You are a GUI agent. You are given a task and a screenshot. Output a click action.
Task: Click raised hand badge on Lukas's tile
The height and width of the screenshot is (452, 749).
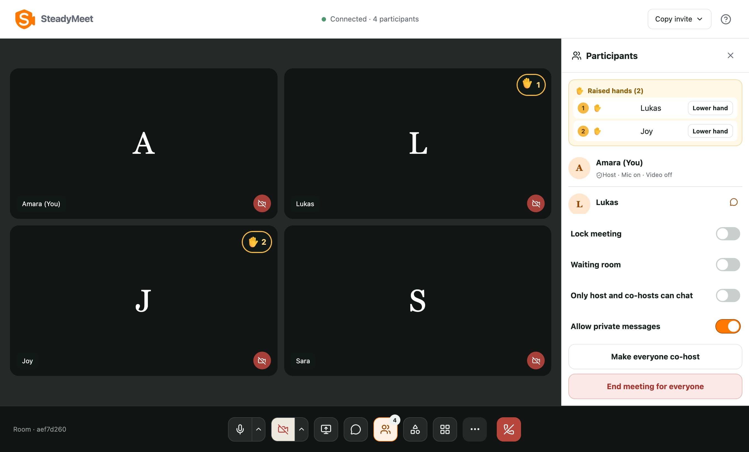click(531, 85)
